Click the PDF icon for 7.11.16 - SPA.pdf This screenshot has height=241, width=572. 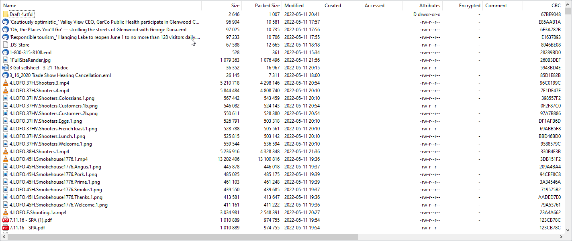click(x=6, y=228)
